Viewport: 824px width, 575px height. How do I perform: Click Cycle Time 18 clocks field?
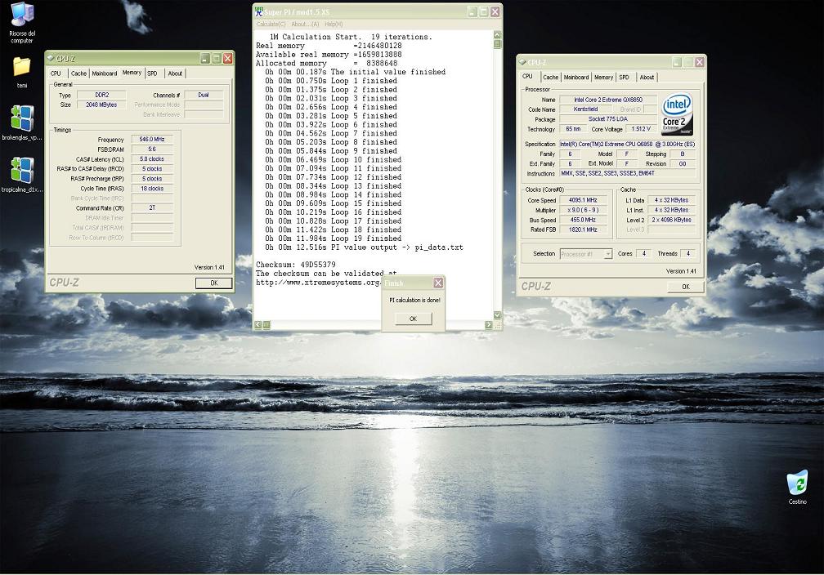click(x=152, y=189)
